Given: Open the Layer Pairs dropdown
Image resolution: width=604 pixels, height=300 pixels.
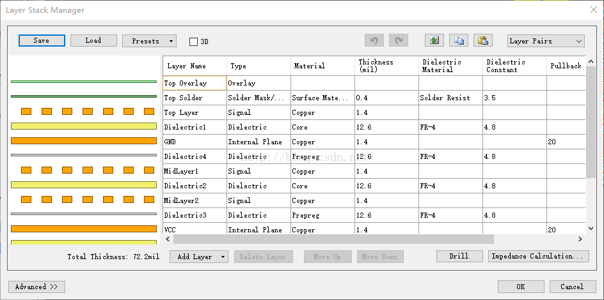Looking at the screenshot, I should coord(546,41).
